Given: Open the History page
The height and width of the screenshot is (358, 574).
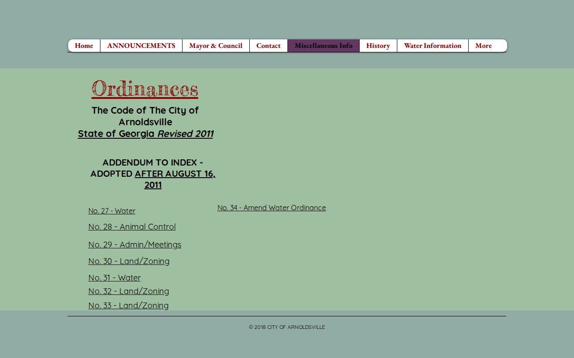Looking at the screenshot, I should click(378, 46).
